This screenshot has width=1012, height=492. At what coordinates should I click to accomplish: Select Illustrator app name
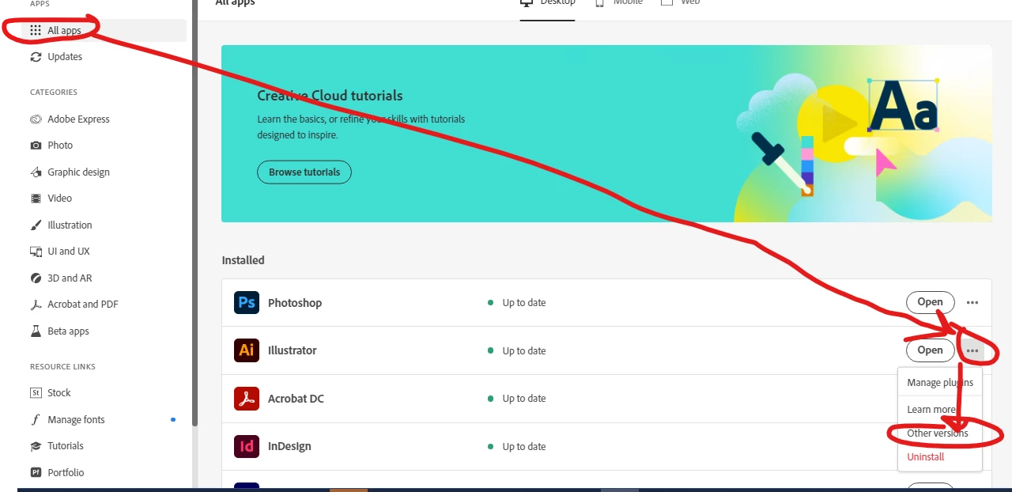pos(293,350)
